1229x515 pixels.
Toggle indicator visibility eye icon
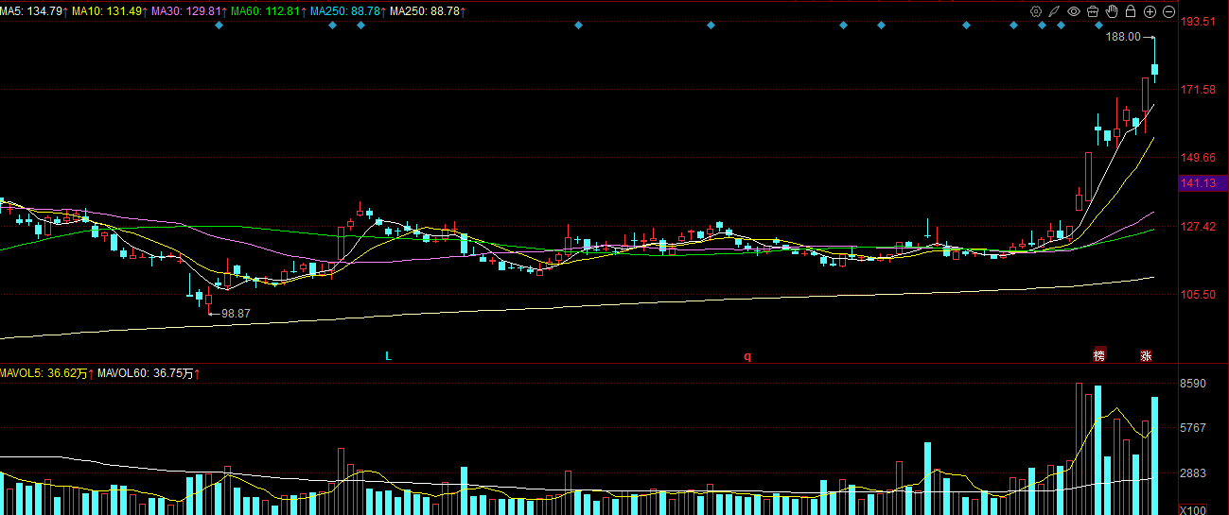click(x=1074, y=11)
